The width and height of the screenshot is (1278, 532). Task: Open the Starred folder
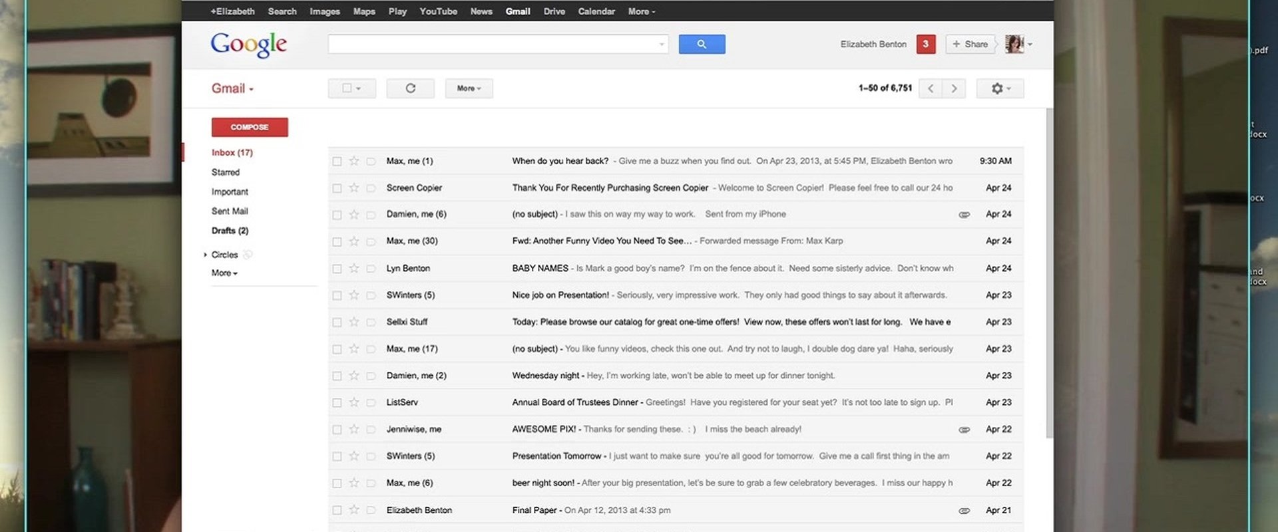point(226,172)
